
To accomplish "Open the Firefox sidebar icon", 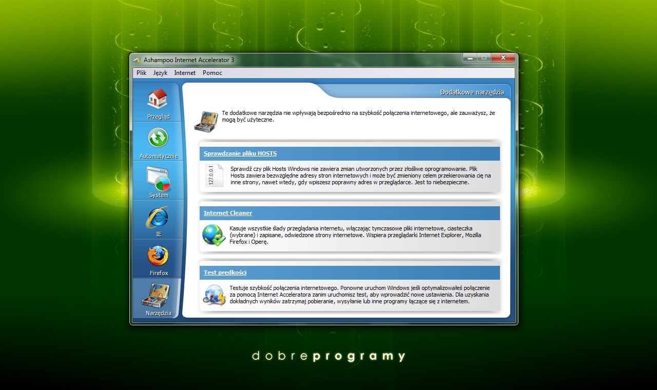I will tap(158, 256).
